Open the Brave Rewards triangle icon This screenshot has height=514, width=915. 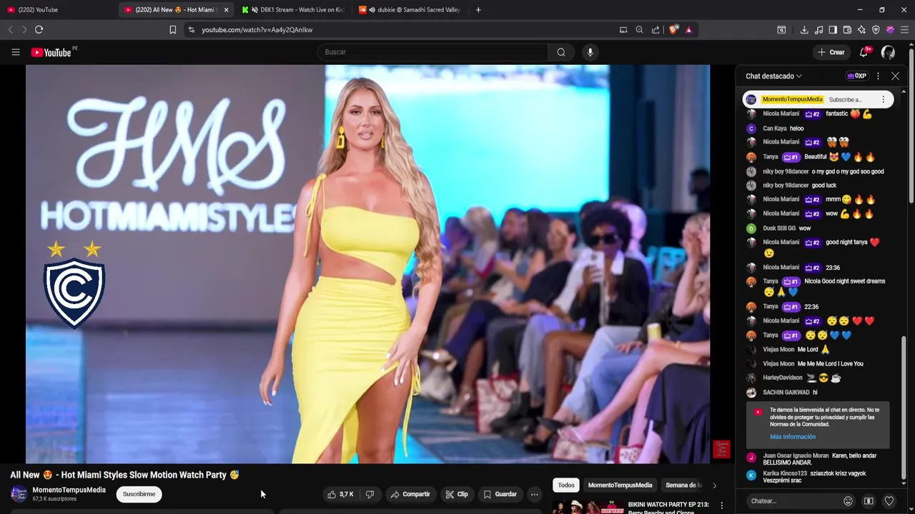tap(688, 29)
